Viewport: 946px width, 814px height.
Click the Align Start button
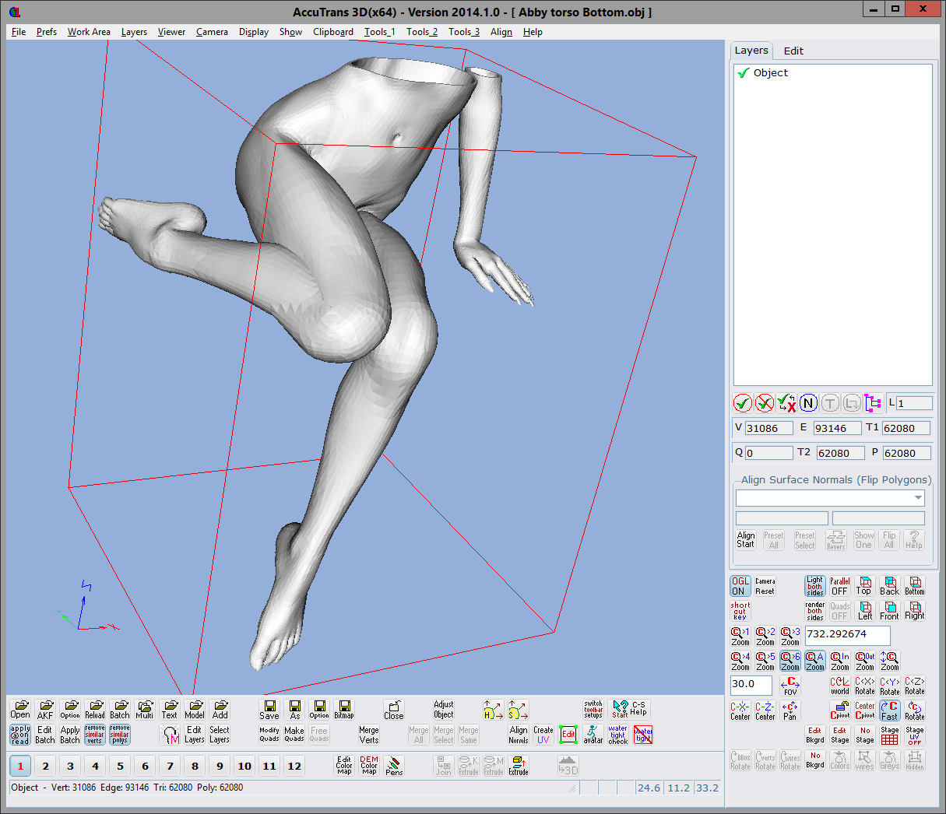[x=746, y=540]
